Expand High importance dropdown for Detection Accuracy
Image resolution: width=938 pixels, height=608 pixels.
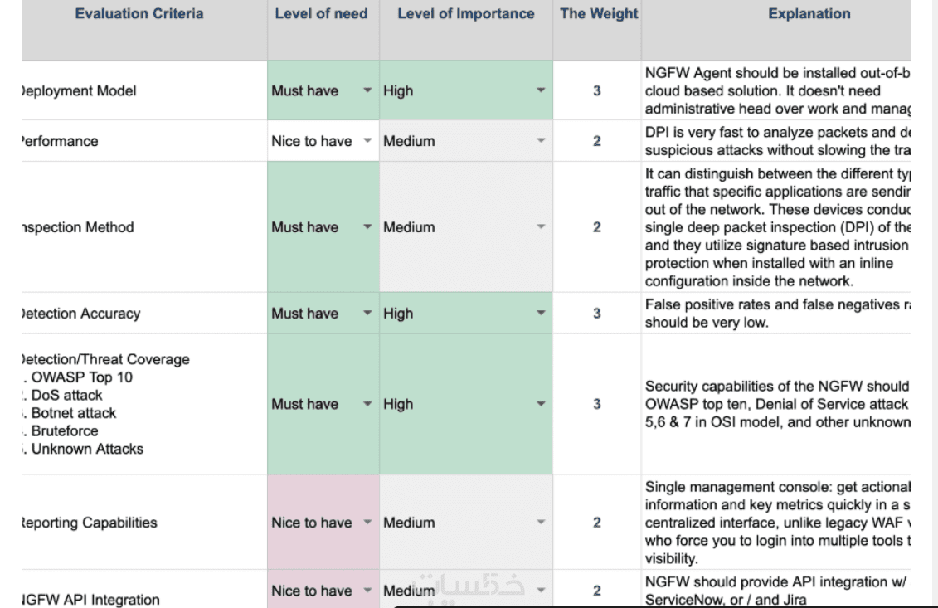542,314
